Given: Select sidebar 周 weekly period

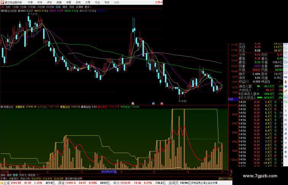Looking at the screenshot, I should click(x=286, y=134).
